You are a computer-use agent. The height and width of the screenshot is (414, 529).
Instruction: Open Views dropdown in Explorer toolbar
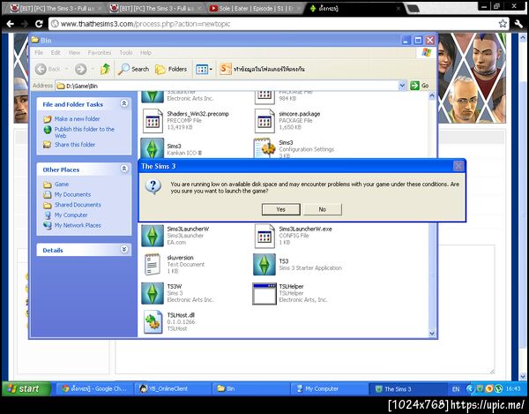click(204, 69)
